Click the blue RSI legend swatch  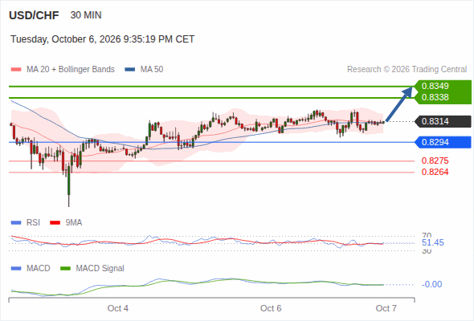pyautogui.click(x=16, y=223)
